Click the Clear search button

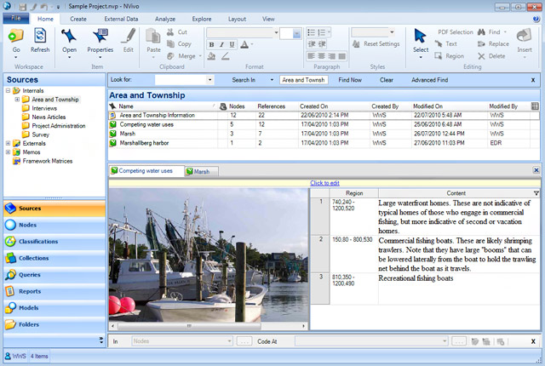pos(386,80)
